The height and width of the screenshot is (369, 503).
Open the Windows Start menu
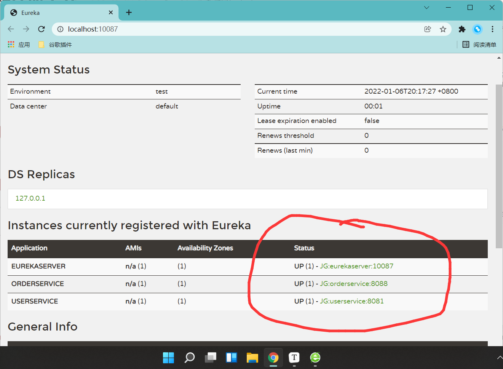click(168, 358)
